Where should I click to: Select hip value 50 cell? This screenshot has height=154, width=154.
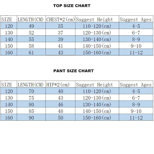click(60, 117)
